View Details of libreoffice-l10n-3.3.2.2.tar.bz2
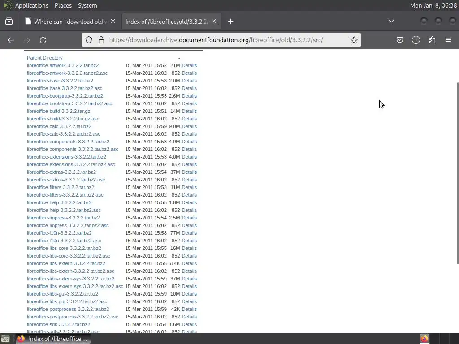Viewport: 459px width, 344px height. point(189,233)
